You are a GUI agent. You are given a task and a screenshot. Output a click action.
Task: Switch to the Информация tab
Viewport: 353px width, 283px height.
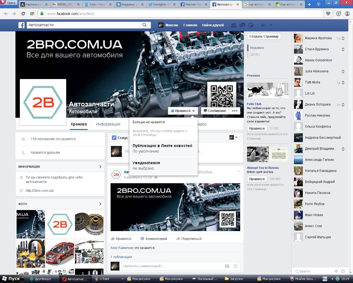(108, 124)
